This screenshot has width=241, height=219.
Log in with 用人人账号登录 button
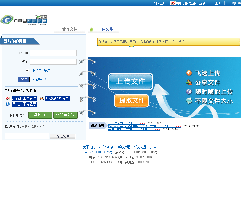coord(24,104)
